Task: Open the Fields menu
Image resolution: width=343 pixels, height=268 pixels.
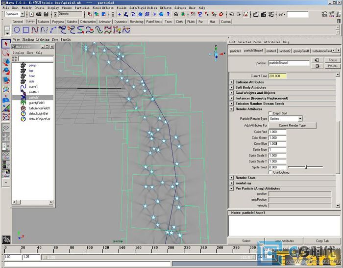Action: [122, 8]
